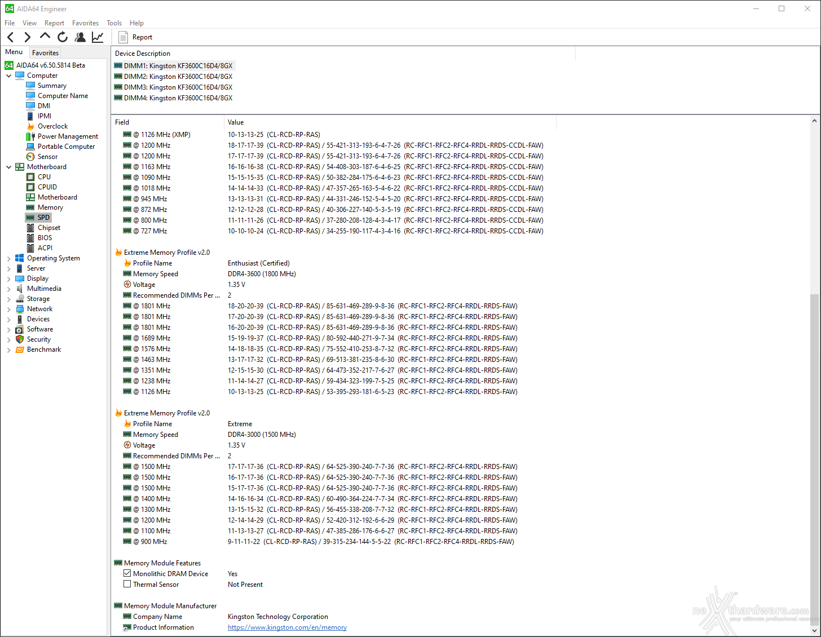Expand the Benchmark tree node
The height and width of the screenshot is (637, 821).
8,350
